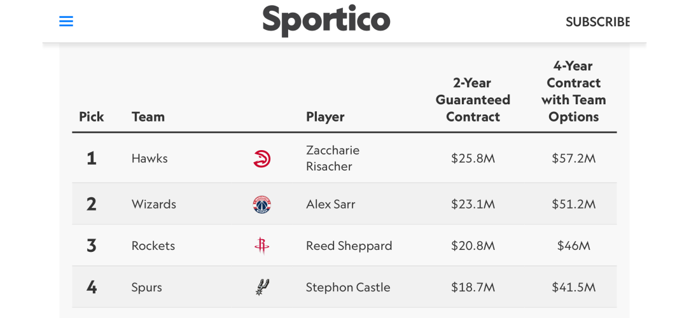The height and width of the screenshot is (318, 689).
Task: Click the $20.8M guaranteed contract value
Action: coord(473,246)
